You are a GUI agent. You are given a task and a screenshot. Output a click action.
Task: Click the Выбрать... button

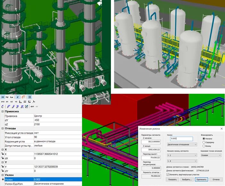point(187,179)
